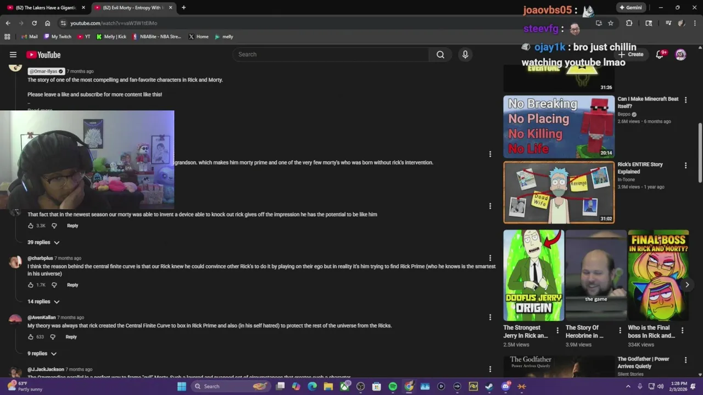This screenshot has width=703, height=395.
Task: Open Chrome three-dot menu
Action: [x=695, y=23]
